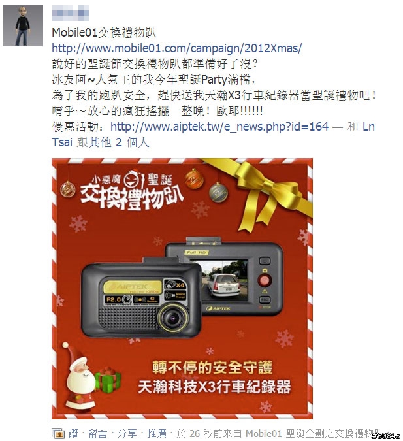Open the AIPTEK dashcam Christmas photo
The width and height of the screenshot is (403, 441).
[x=182, y=289]
